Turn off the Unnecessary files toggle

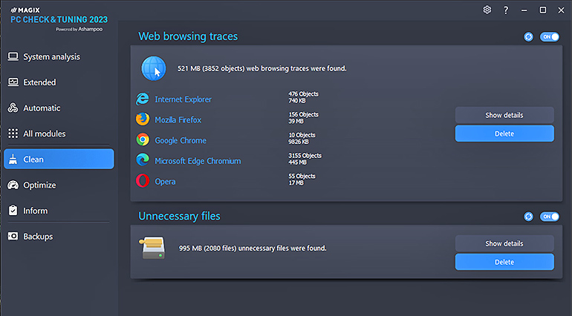point(550,217)
